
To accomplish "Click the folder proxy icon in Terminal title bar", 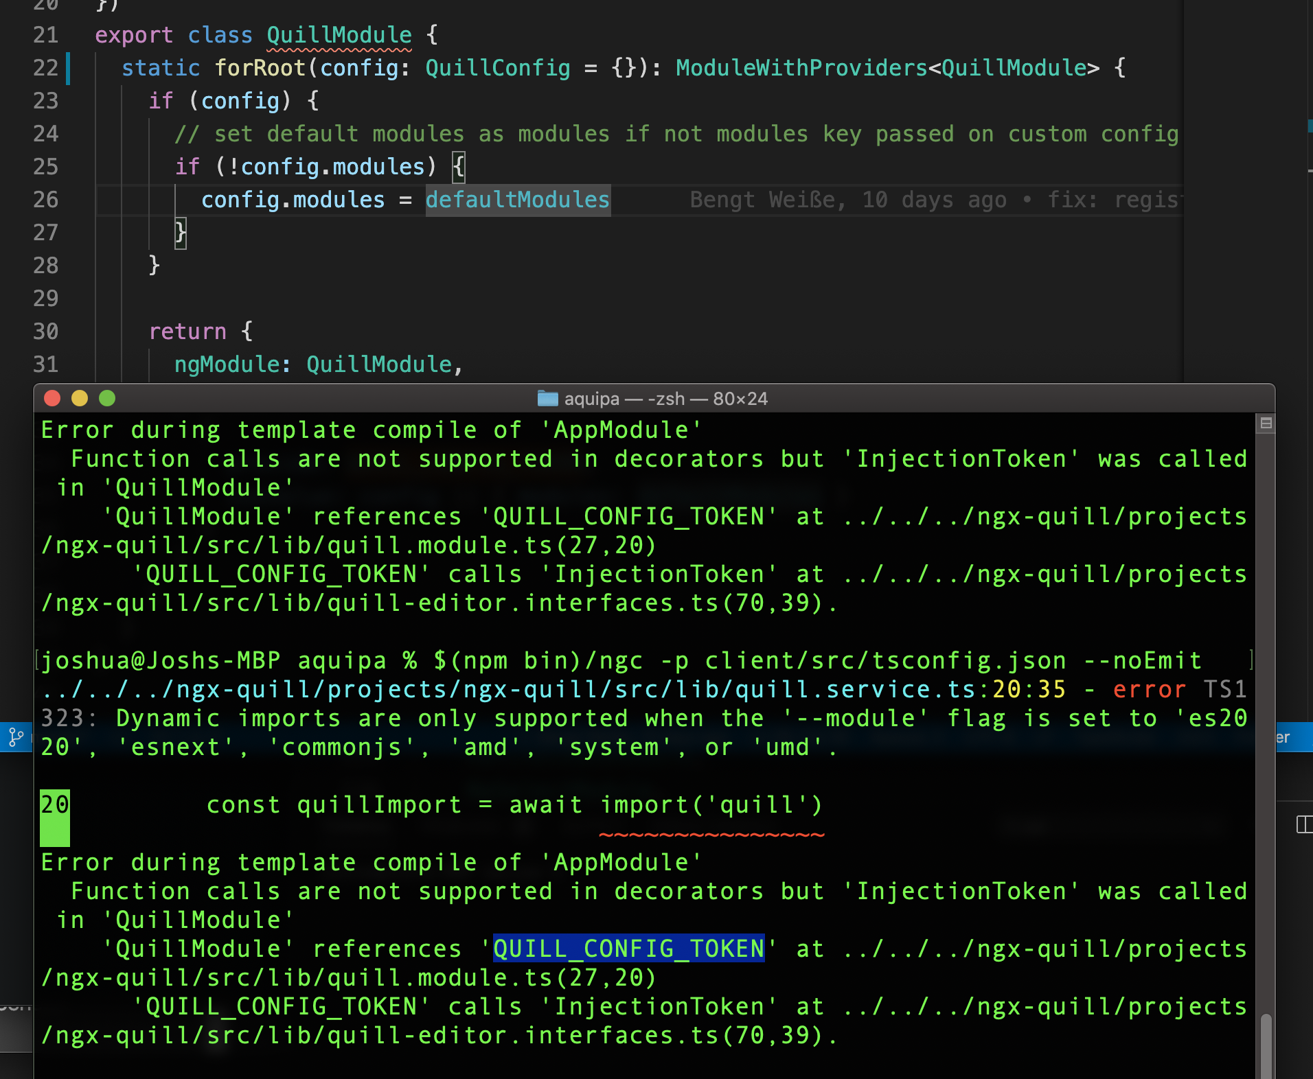I will (547, 398).
